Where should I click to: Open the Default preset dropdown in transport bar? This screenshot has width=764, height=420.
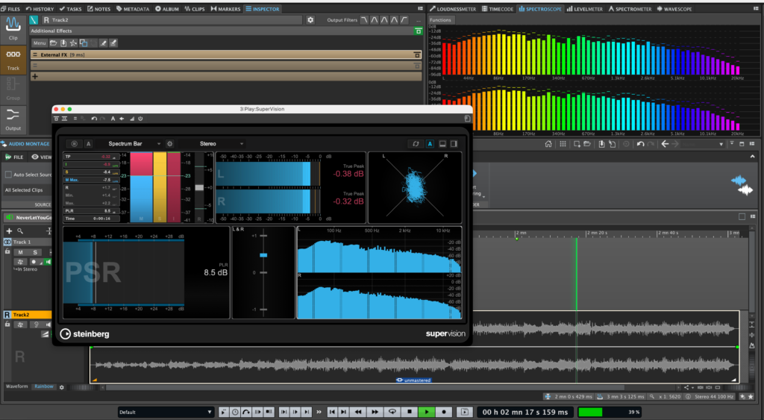point(166,413)
